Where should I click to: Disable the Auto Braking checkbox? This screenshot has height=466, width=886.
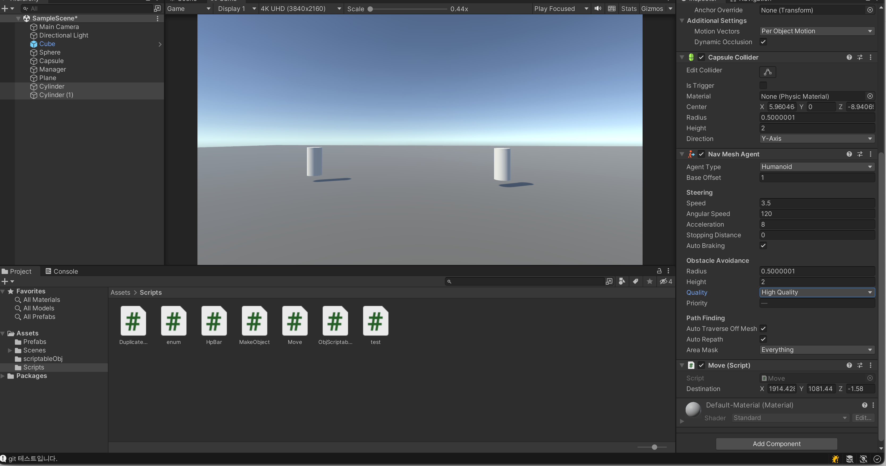[763, 246]
